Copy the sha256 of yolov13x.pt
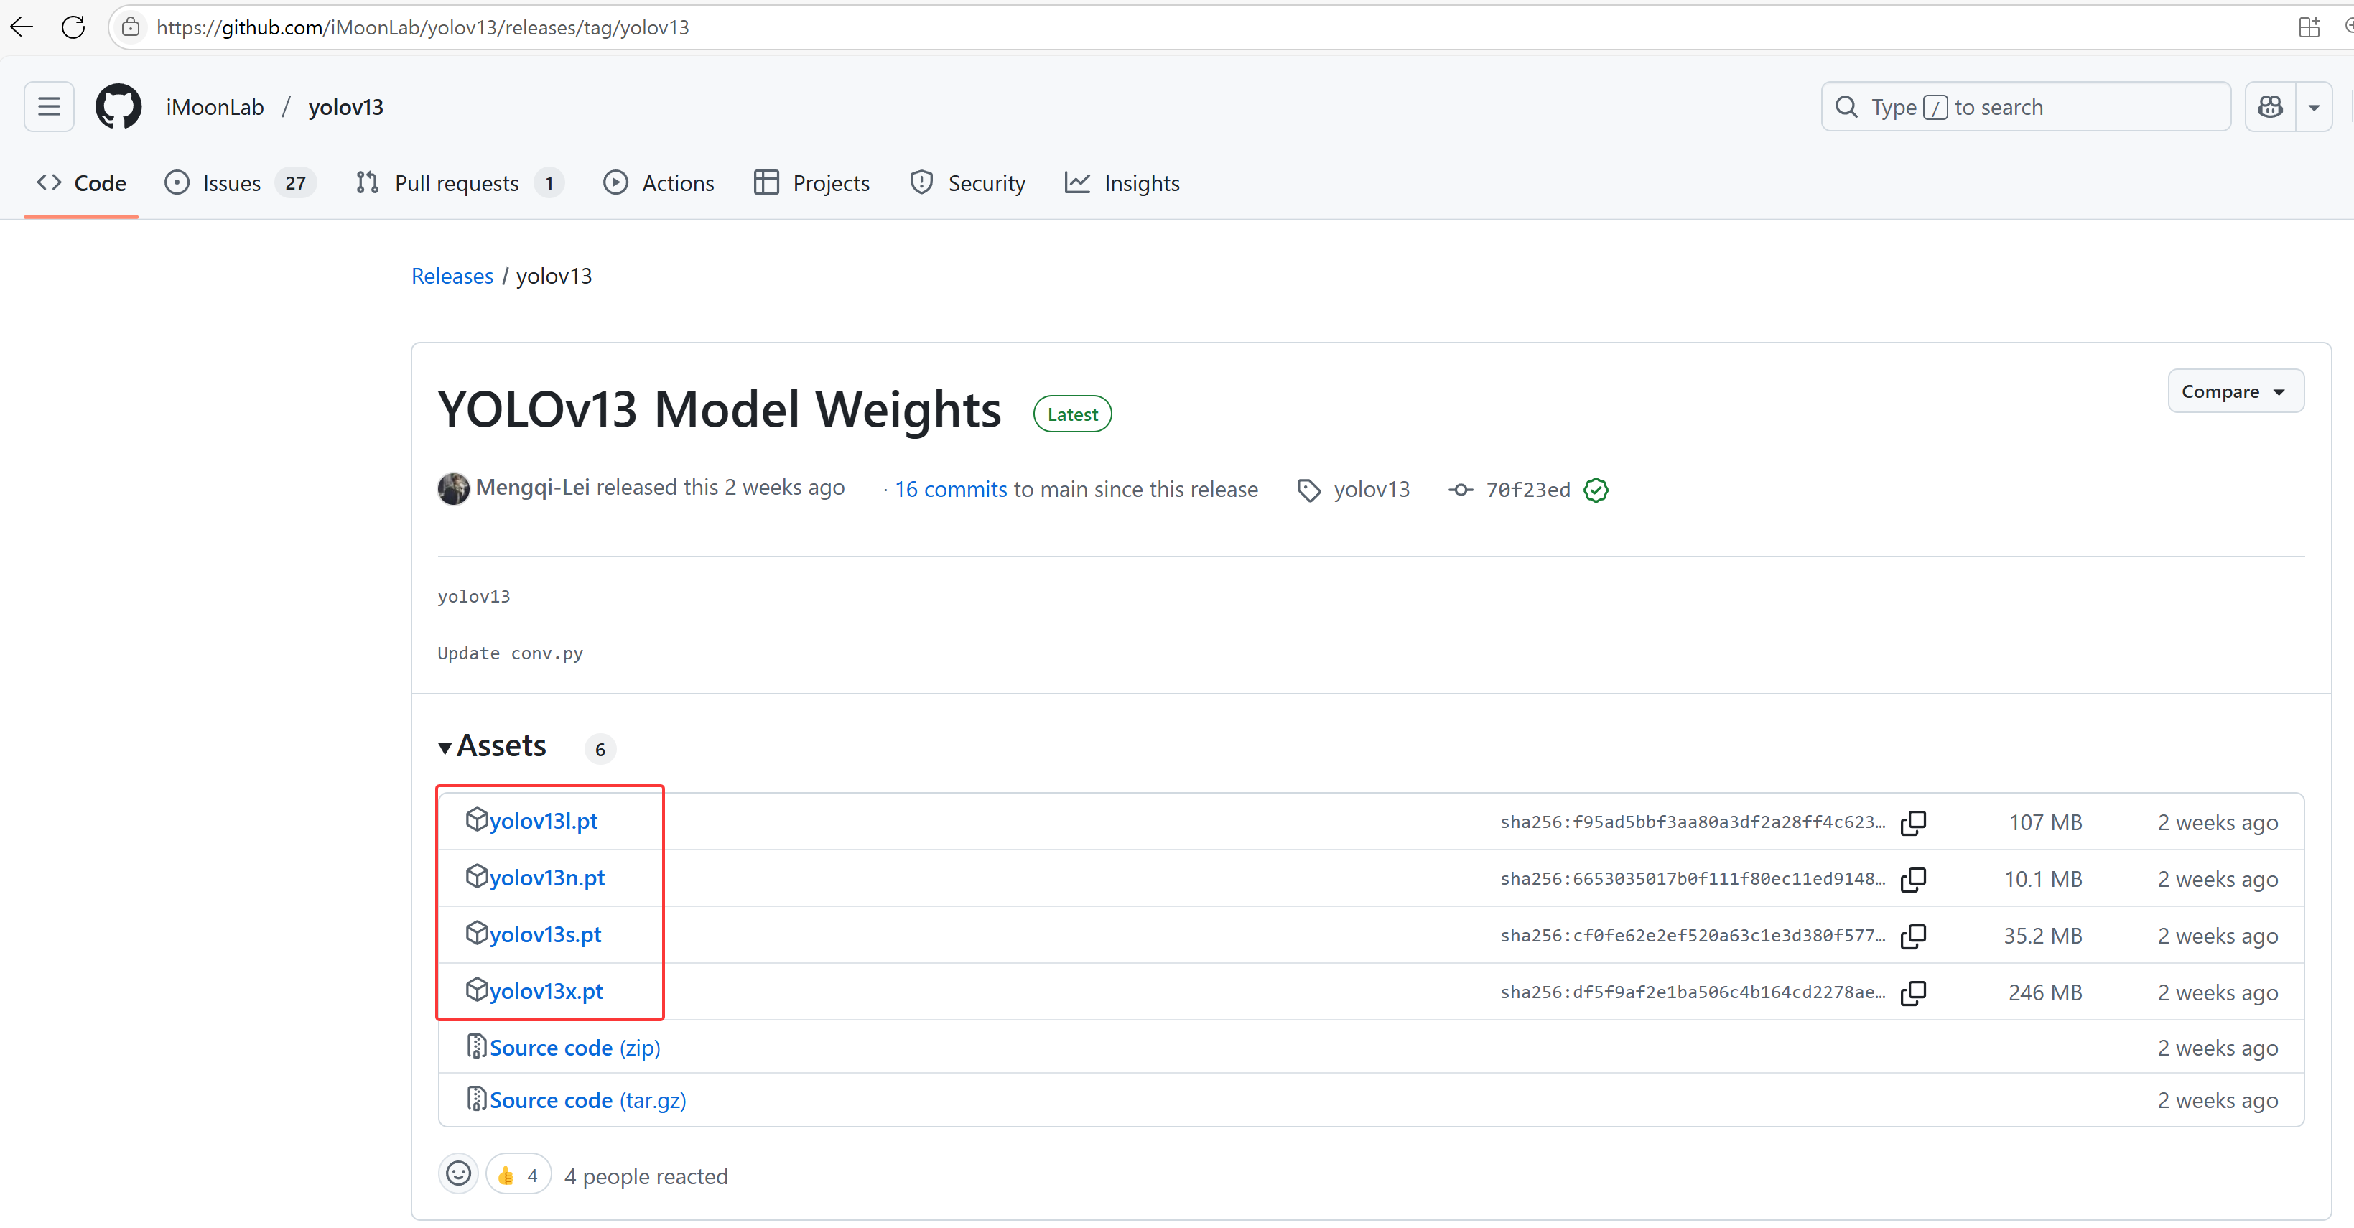2354x1228 pixels. 1914,992
